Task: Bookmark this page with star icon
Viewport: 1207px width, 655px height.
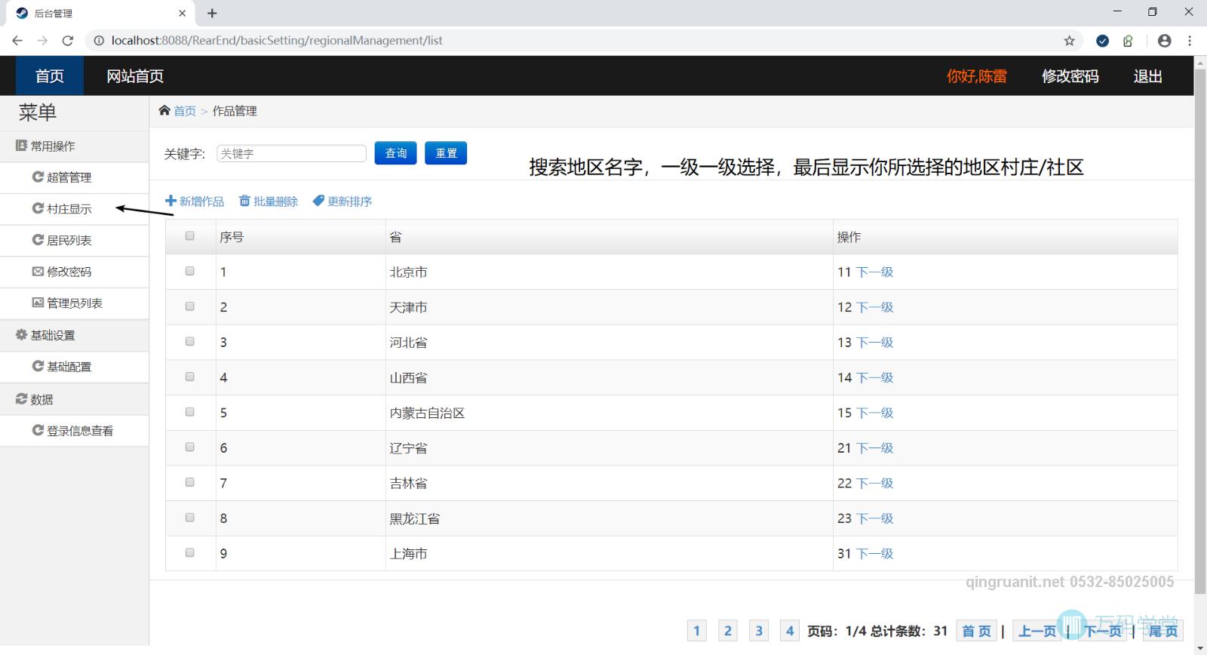Action: pyautogui.click(x=1069, y=41)
